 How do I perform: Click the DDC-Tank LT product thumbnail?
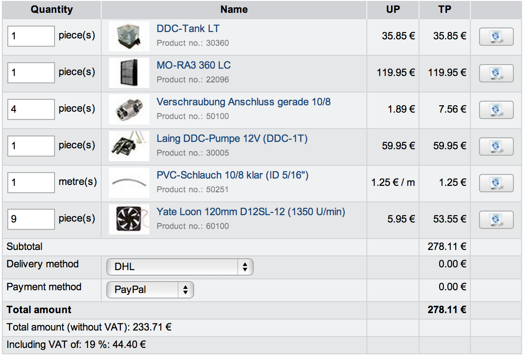point(129,36)
